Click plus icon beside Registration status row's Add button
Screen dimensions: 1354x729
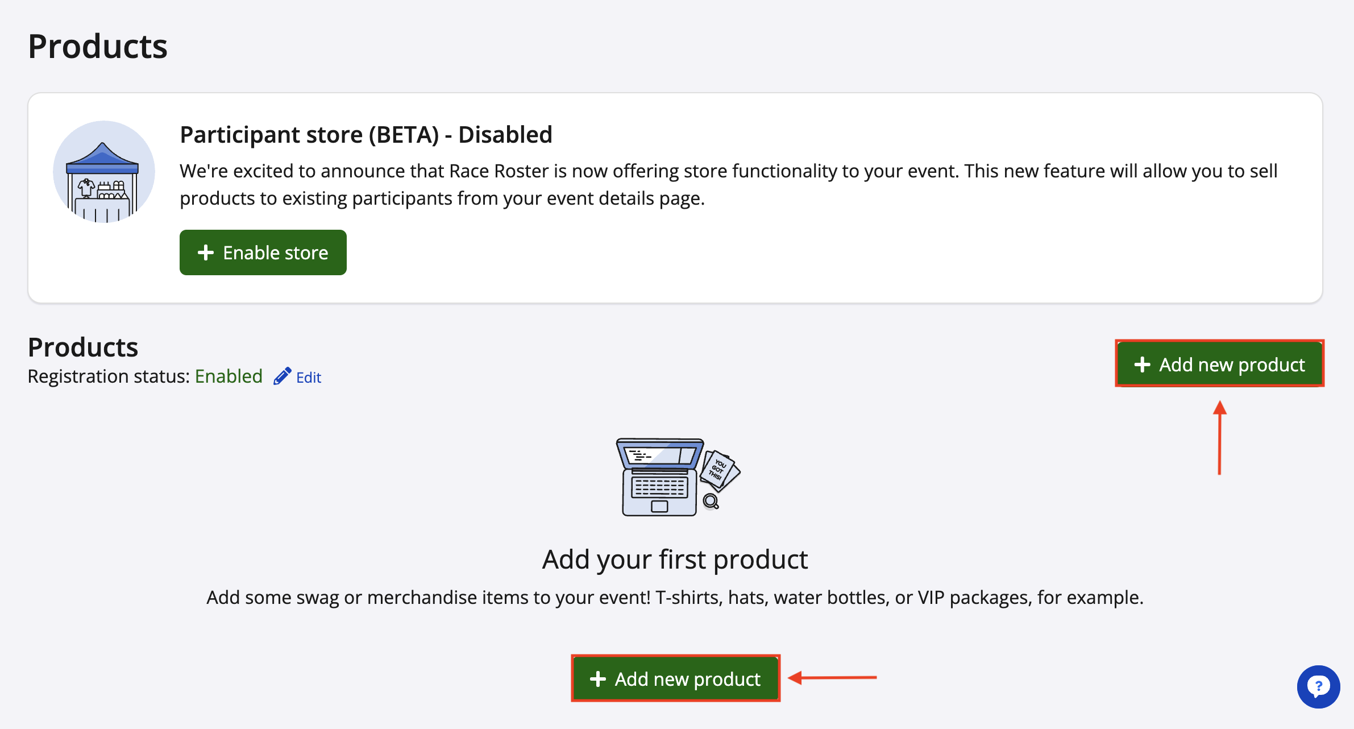pyautogui.click(x=1142, y=364)
